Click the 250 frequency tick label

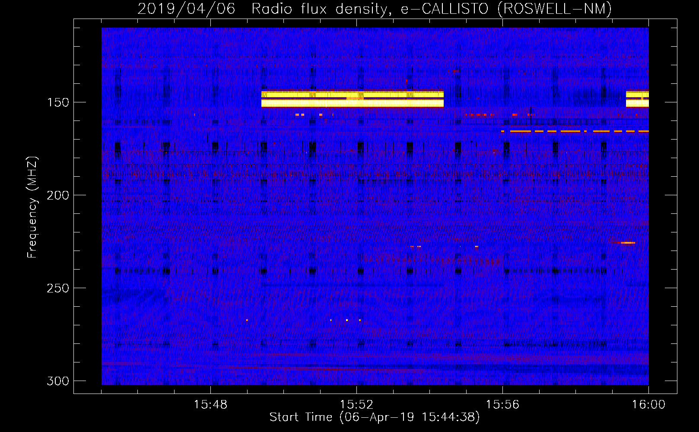(x=58, y=288)
